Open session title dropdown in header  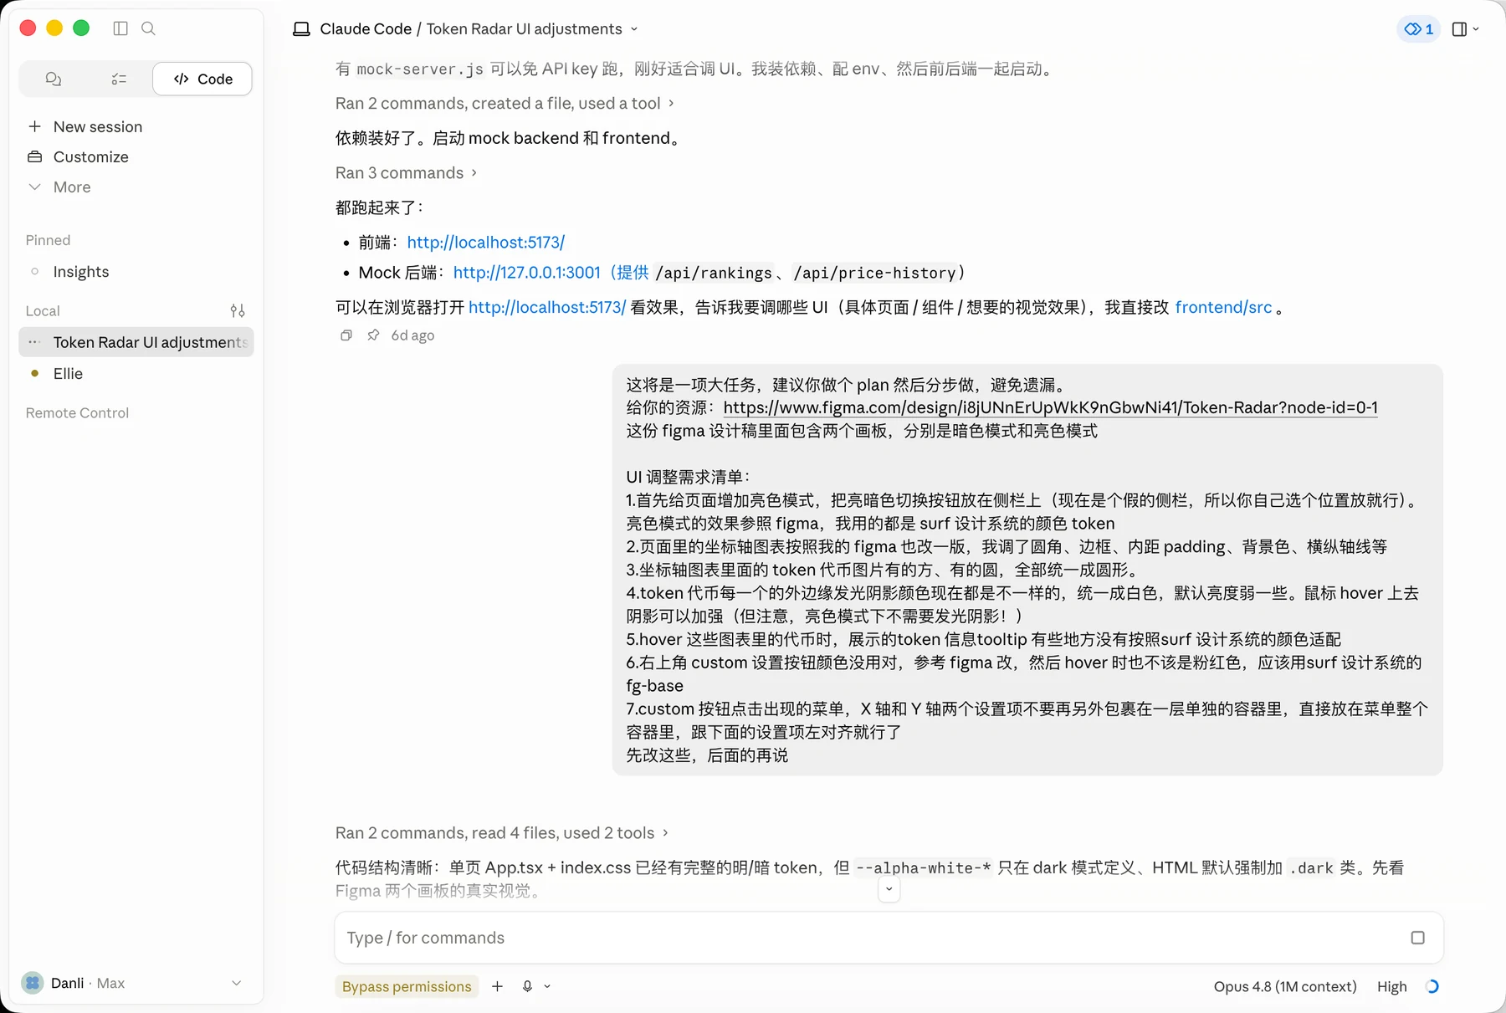click(x=634, y=29)
